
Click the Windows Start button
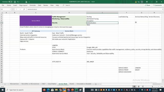(3, 90)
